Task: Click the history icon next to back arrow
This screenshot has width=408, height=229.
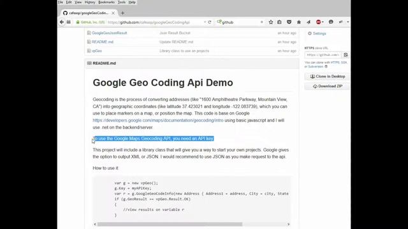Action: coord(69,22)
